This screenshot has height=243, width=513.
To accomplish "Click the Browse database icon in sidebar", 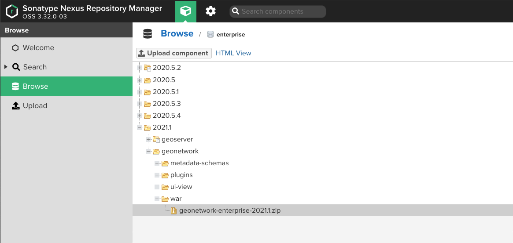I will pyautogui.click(x=15, y=86).
